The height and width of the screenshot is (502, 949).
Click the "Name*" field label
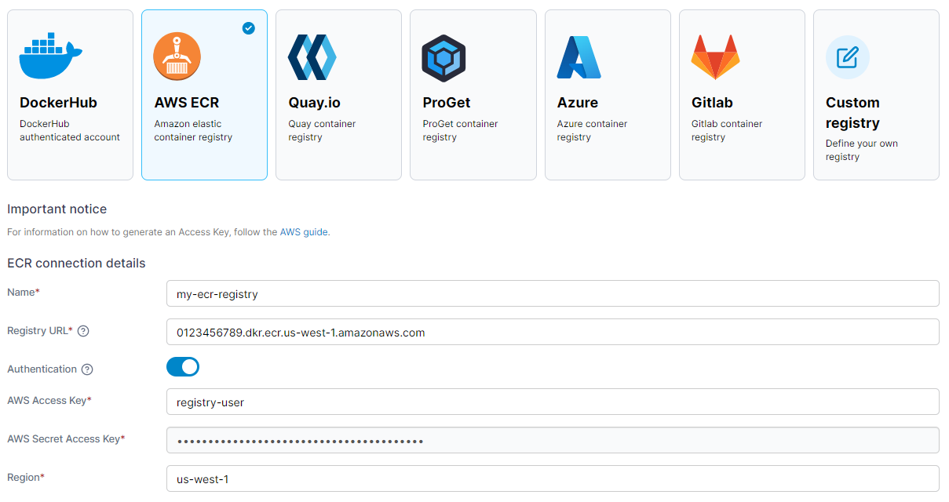point(24,293)
